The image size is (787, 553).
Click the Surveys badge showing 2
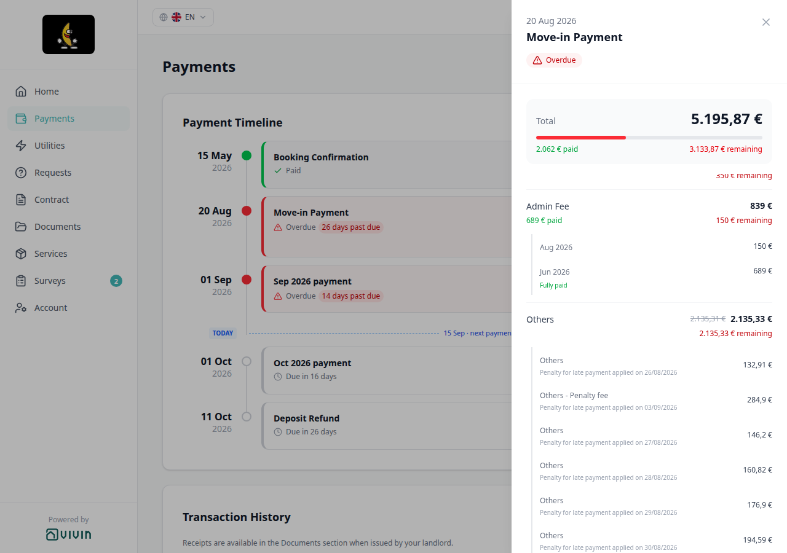pyautogui.click(x=116, y=281)
